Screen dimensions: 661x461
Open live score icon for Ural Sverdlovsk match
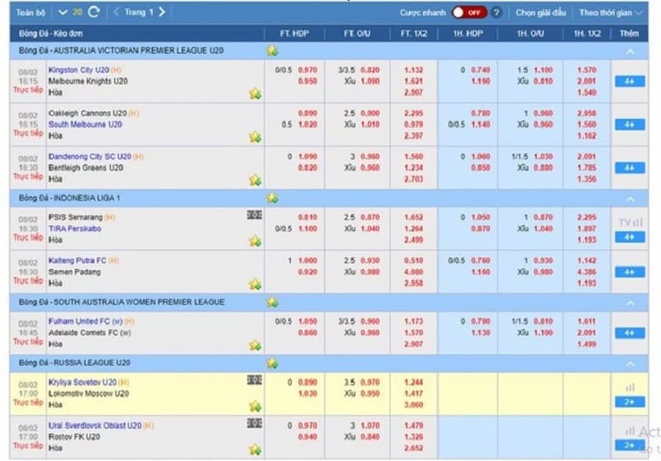click(x=255, y=425)
